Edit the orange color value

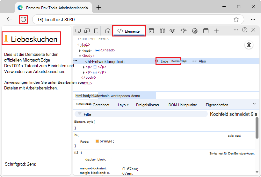(106, 141)
